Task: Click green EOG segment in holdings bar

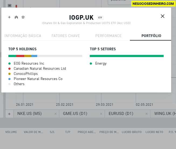Action: [x=12, y=56]
